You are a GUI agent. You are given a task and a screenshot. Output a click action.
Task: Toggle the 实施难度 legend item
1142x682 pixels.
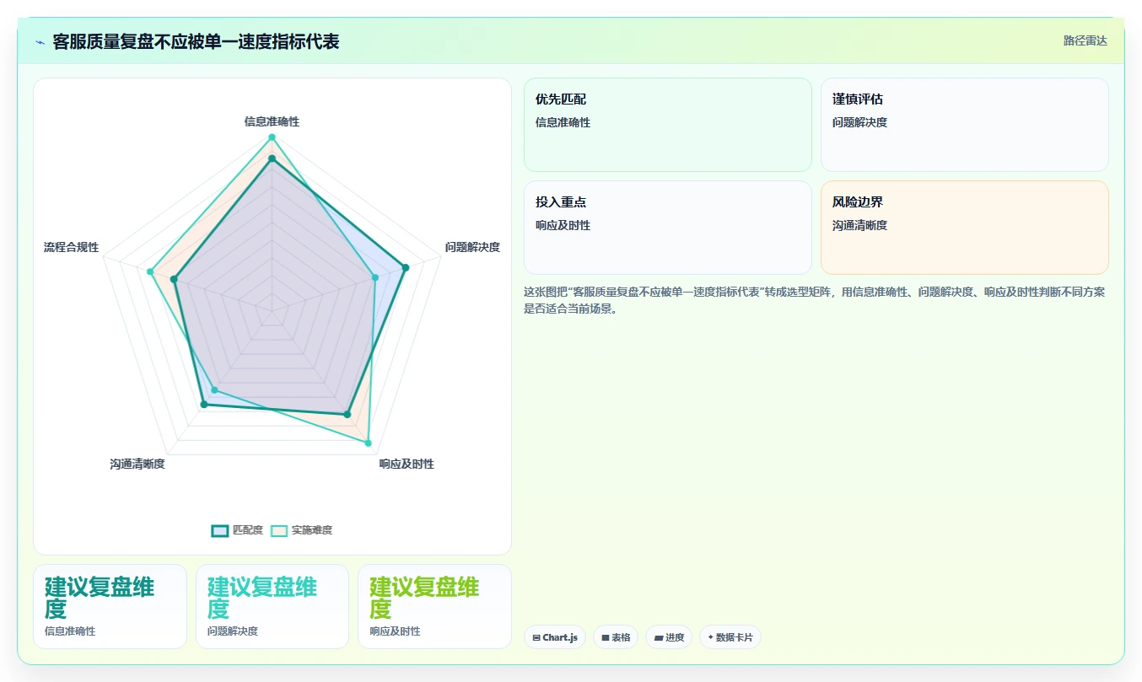(x=301, y=530)
